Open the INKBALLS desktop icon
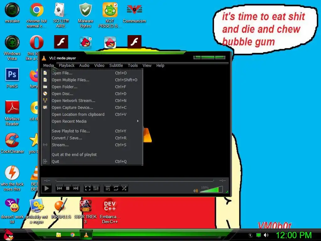The width and height of the screenshot is (321, 241). coord(61,208)
